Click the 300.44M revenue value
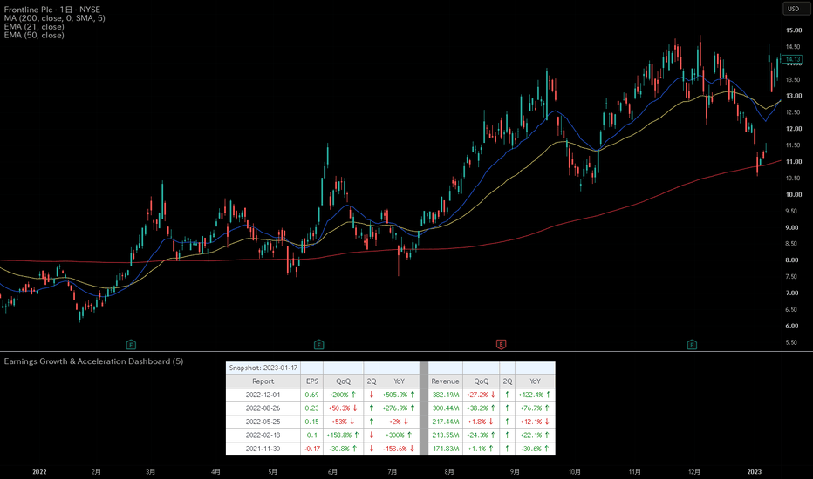 click(446, 408)
